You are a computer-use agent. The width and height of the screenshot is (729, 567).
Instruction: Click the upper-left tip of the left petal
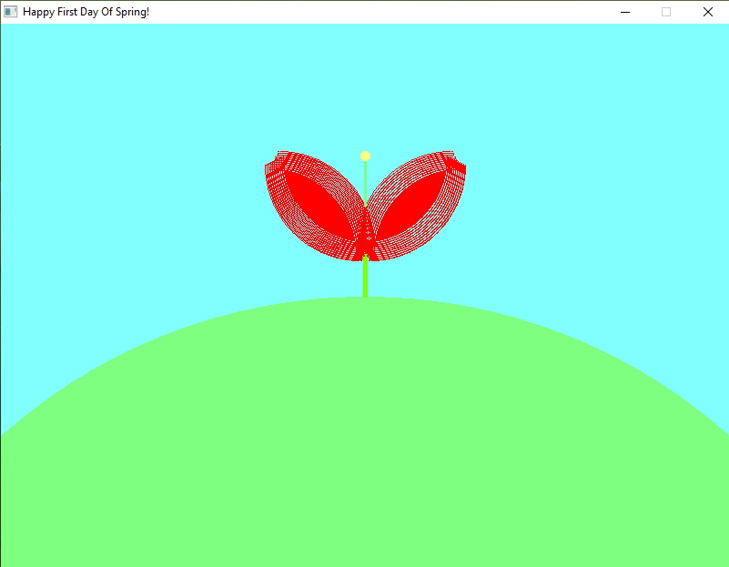point(271,166)
